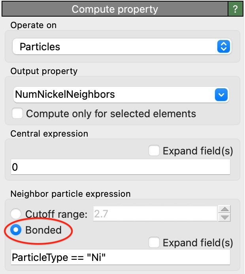Expand the Output property list arrow
The image size is (245, 274).
point(221,94)
